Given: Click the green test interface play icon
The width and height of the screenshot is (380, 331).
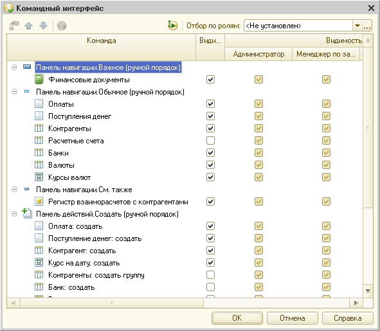Looking at the screenshot, I should pyautogui.click(x=172, y=26).
